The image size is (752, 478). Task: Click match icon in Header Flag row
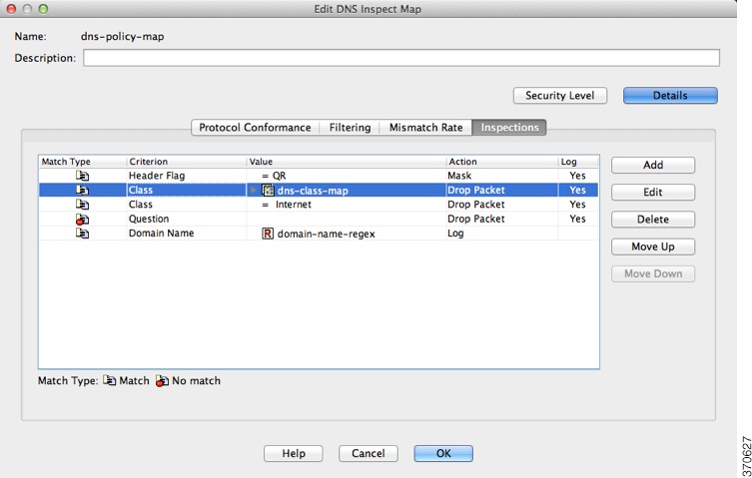click(x=82, y=176)
